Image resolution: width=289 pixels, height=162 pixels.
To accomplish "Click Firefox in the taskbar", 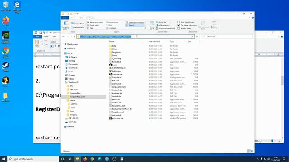I will (85, 159).
